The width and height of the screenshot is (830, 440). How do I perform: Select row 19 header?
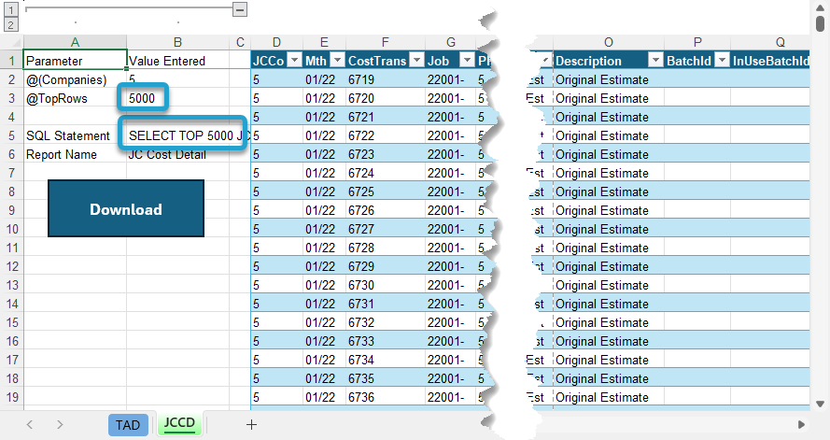click(13, 397)
